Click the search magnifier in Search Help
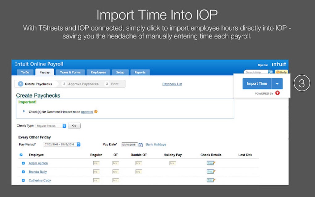 271,72
